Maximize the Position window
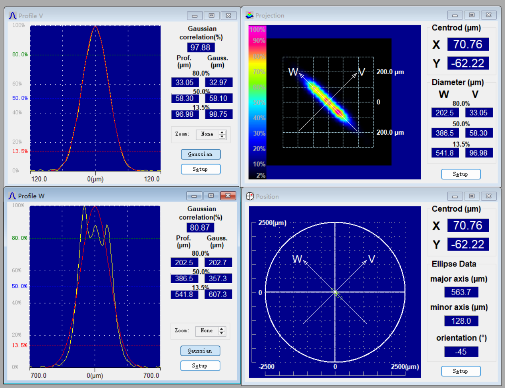The height and width of the screenshot is (388, 505). 472,196
